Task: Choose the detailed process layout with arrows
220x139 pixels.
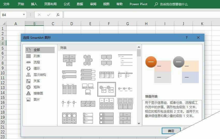Action: [88, 104]
